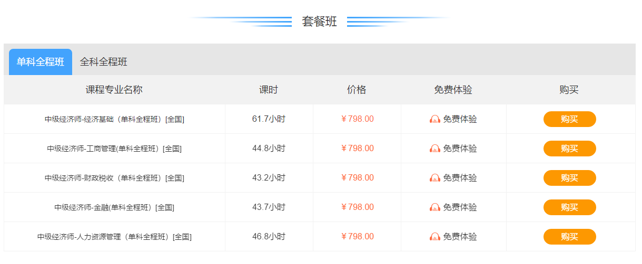
Task: Click 购买 button for 财政税收
Action: point(569,178)
